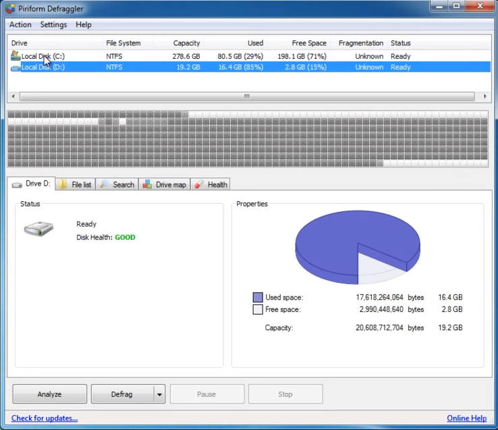Switch to the Drive map tab

click(x=165, y=184)
